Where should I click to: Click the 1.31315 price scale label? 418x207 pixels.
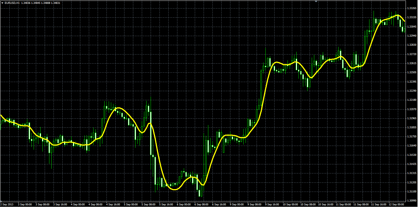(x=412, y=173)
